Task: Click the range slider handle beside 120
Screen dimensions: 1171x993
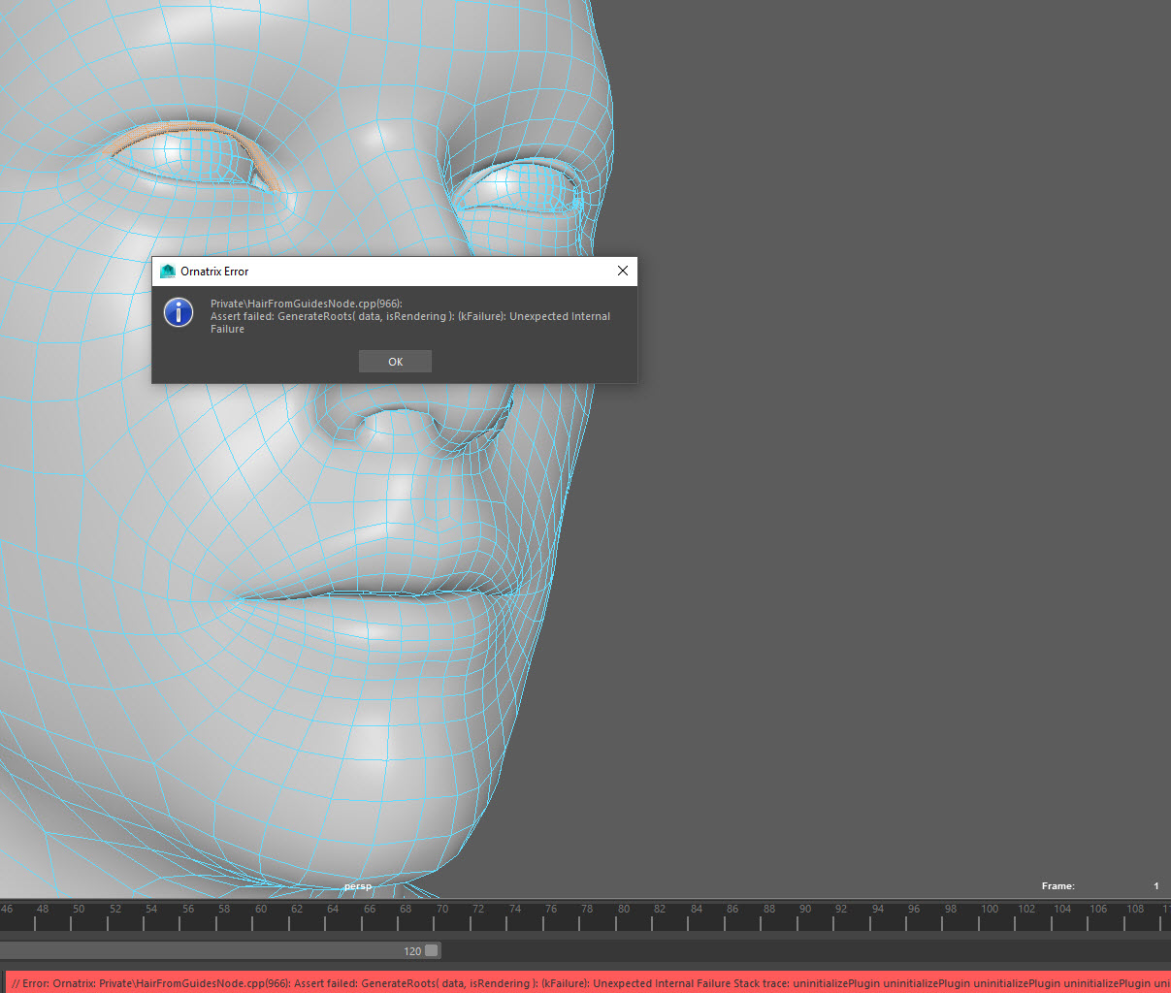Action: (x=432, y=951)
